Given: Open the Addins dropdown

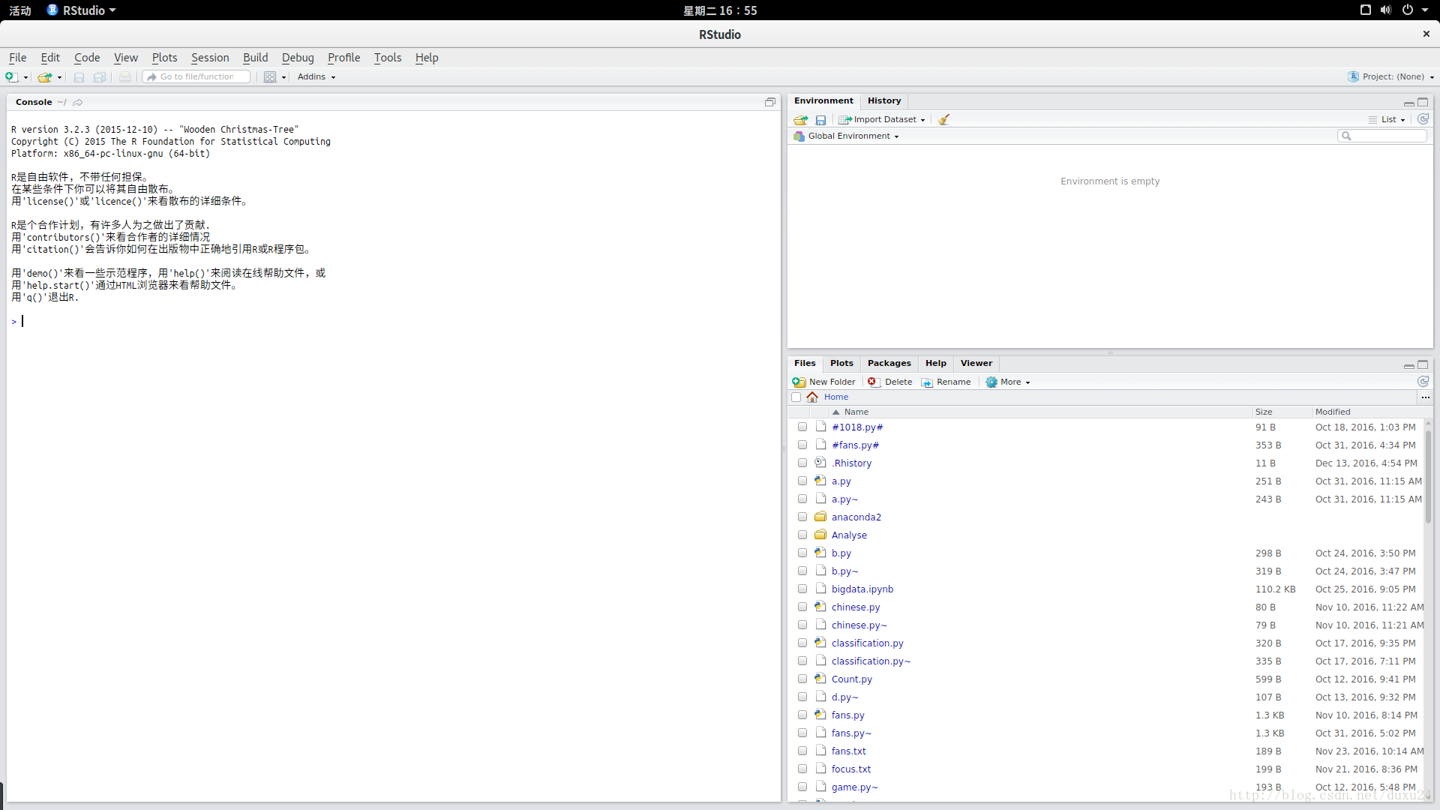Looking at the screenshot, I should [x=316, y=76].
